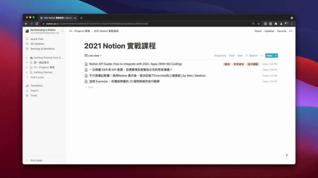Open Templates from sidebar
Screen dimensions: 318x178
[37, 86]
